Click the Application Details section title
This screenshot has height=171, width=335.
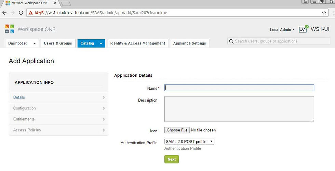133,76
